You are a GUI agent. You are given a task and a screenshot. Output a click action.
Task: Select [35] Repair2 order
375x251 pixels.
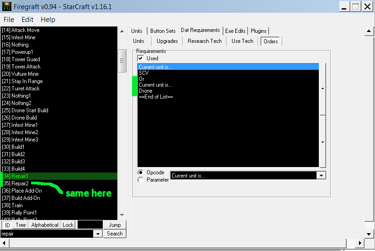point(59,183)
